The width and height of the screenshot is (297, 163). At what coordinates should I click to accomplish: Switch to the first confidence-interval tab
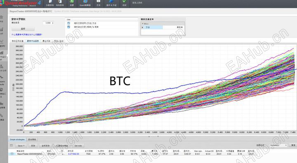click(x=17, y=41)
